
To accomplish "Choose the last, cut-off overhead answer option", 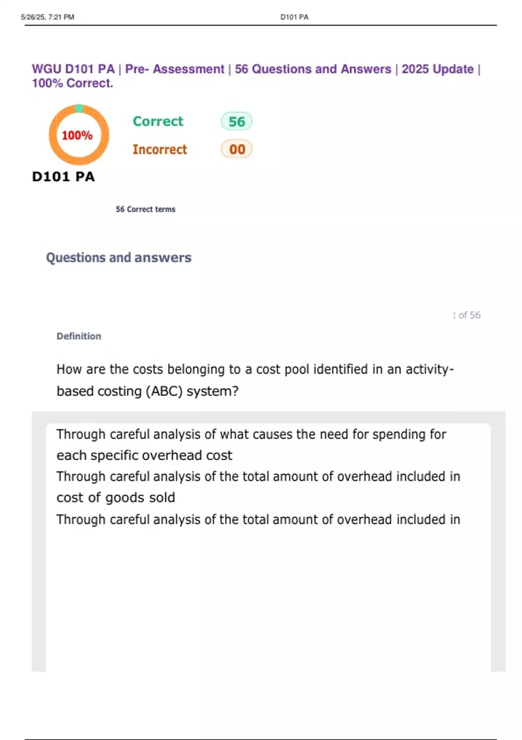I will coord(258,519).
